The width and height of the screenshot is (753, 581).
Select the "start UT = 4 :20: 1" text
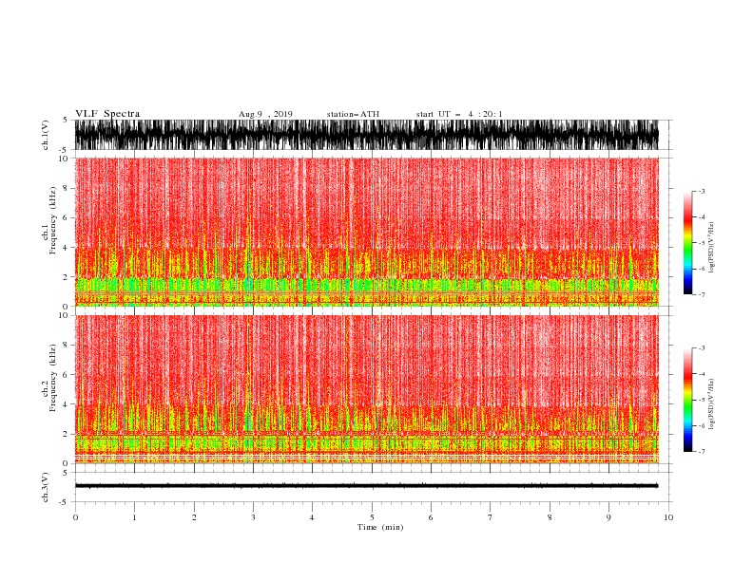tap(459, 114)
